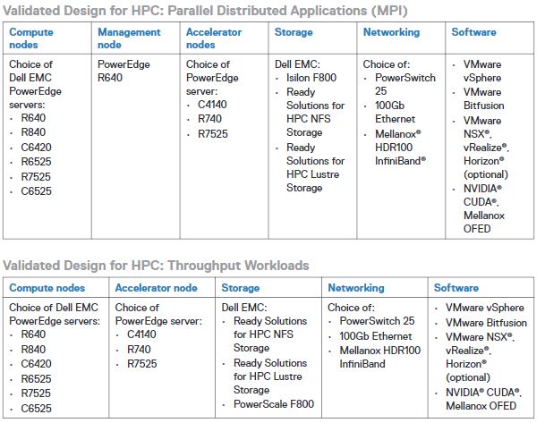The height and width of the screenshot is (423, 545).
Task: Click C4140 in MPI Accelerator nodes list
Action: coord(212,105)
